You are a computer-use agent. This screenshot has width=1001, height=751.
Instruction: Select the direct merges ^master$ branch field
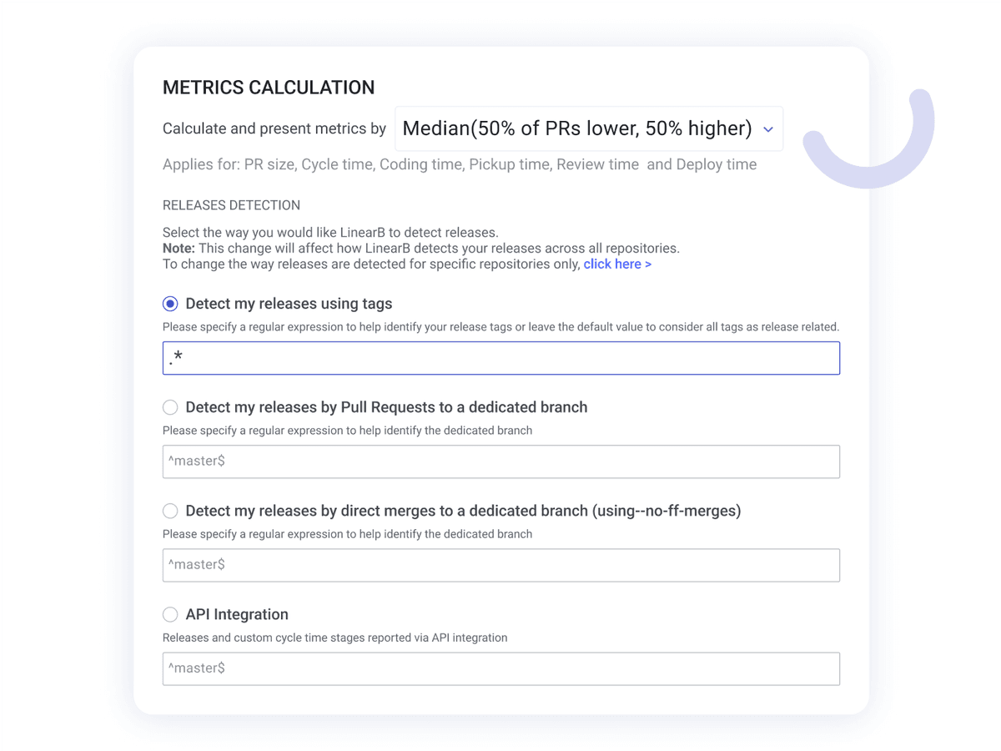[x=500, y=565]
